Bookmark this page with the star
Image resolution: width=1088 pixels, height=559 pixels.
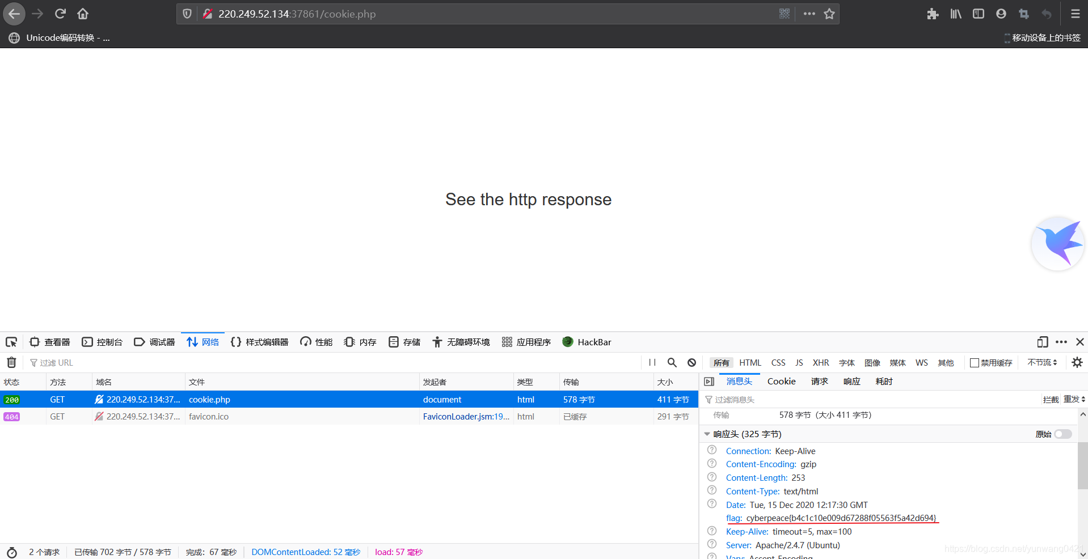click(x=829, y=14)
